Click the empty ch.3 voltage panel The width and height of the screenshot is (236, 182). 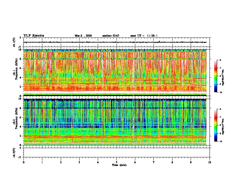pyautogui.click(x=117, y=153)
